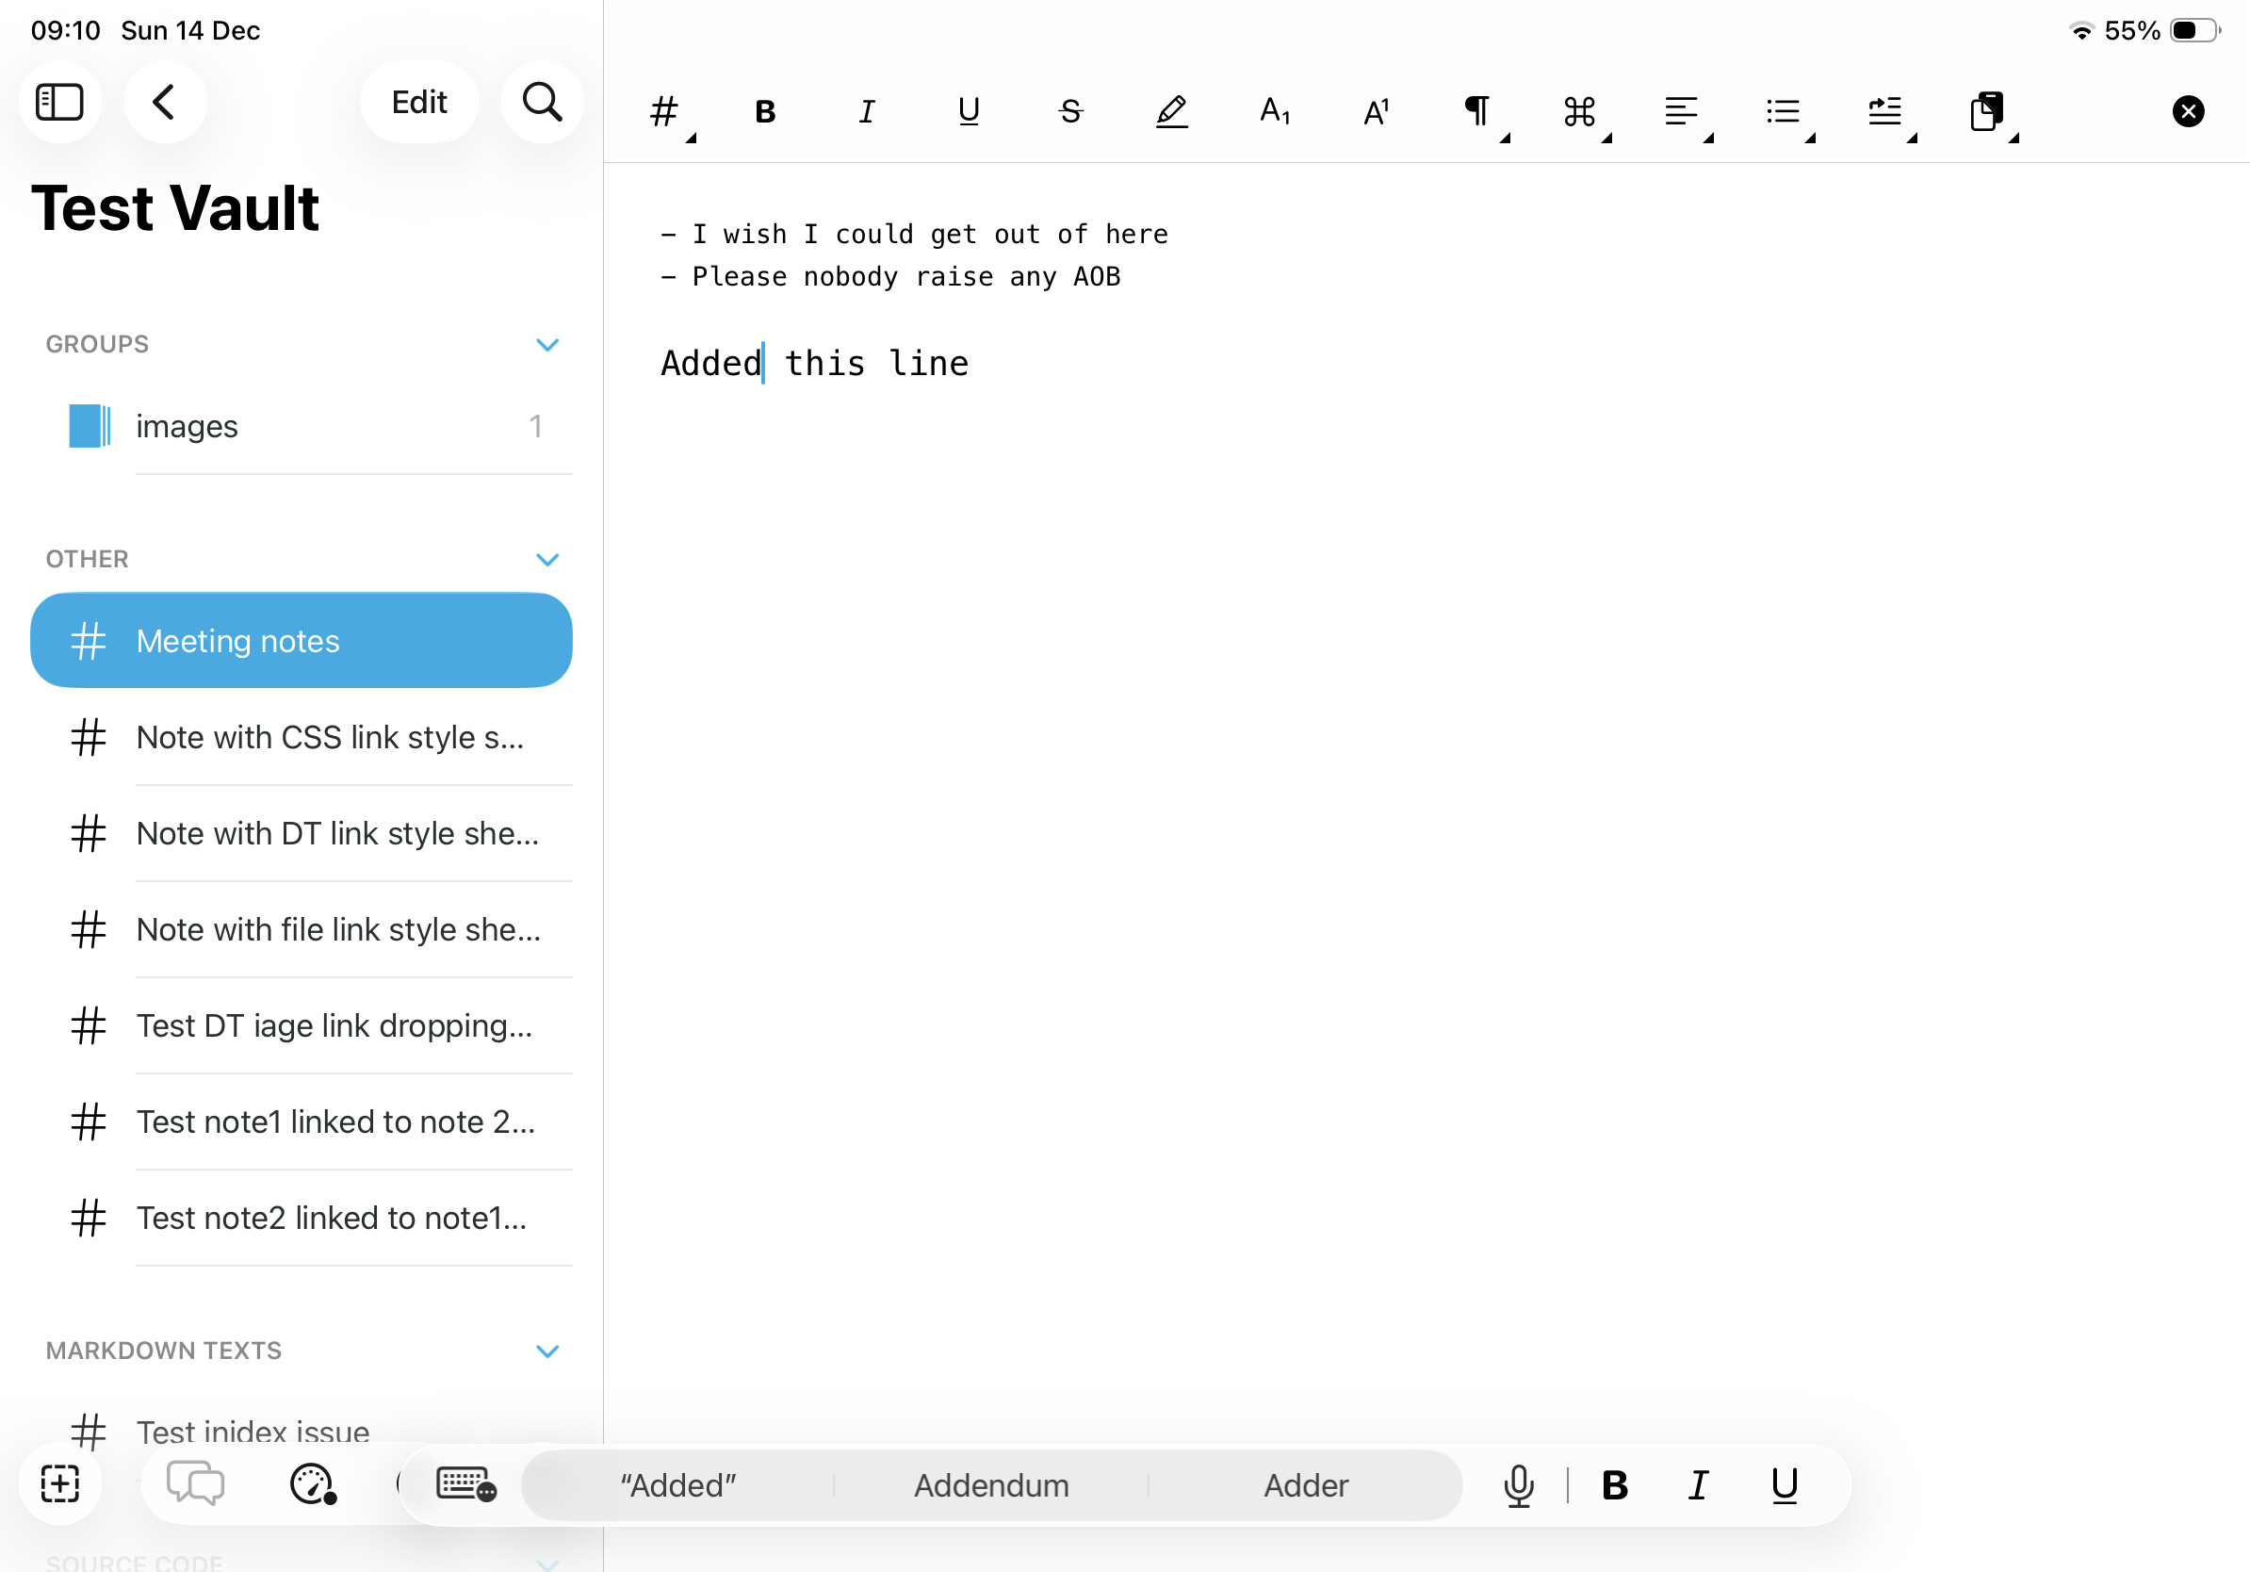Apply superscript formatting
Viewport: 2250px width, 1572px height.
(1376, 111)
